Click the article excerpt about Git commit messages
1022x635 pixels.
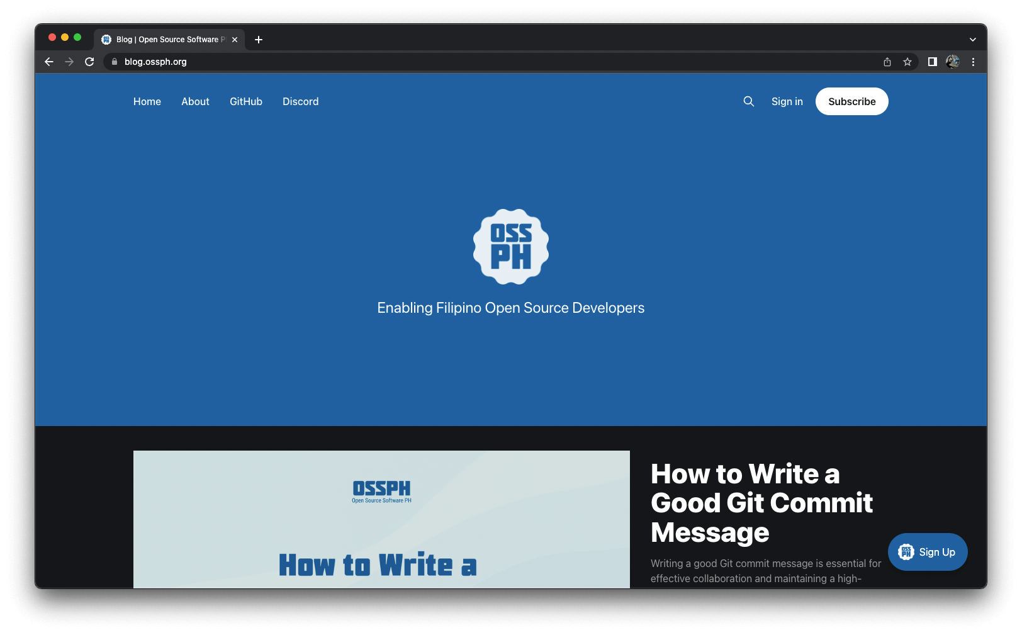[x=766, y=571]
